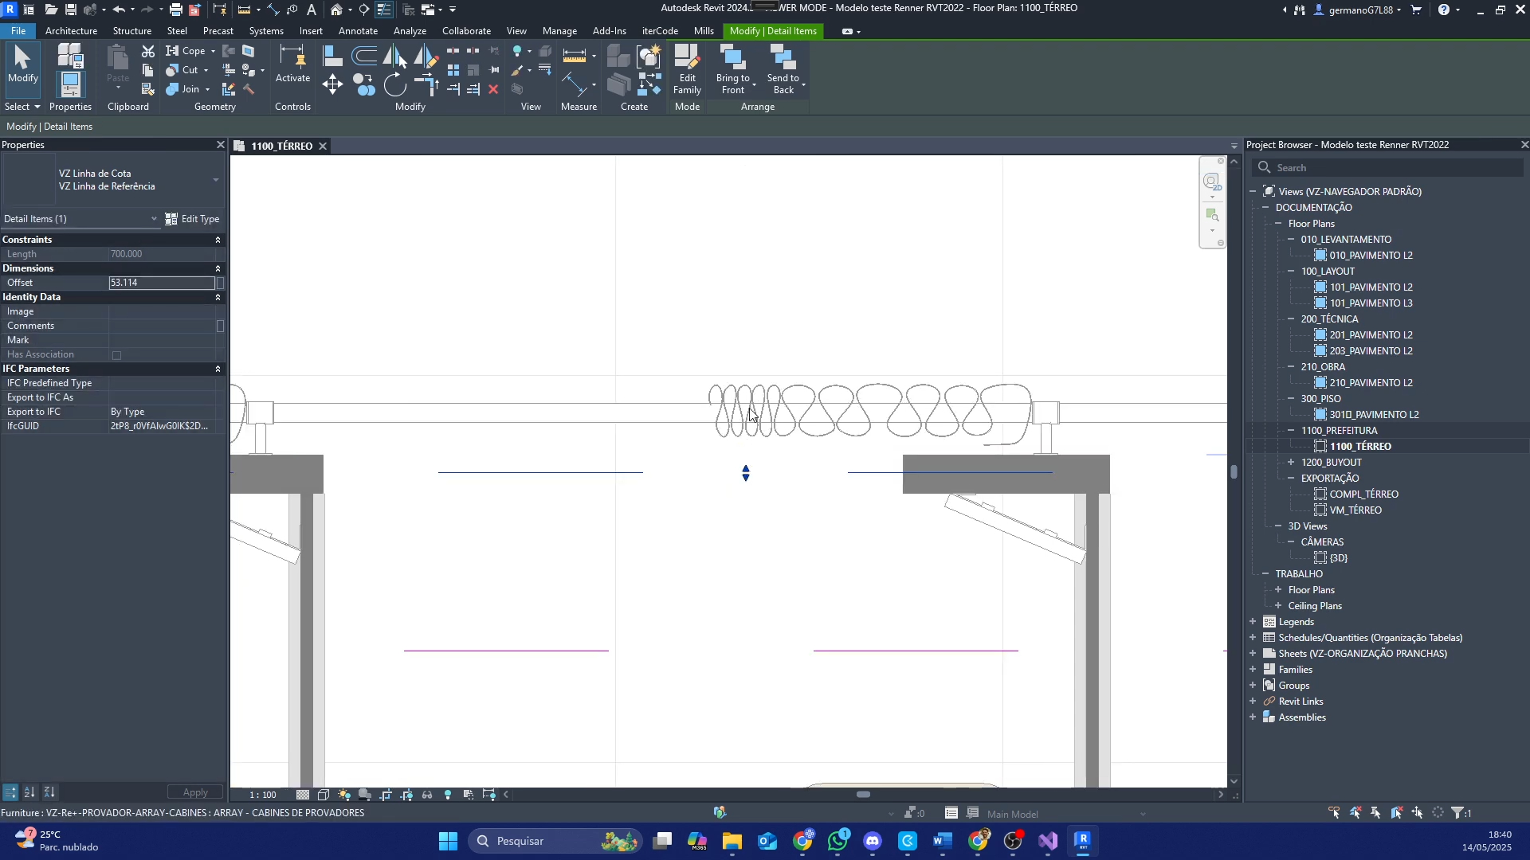Screen dimensions: 1530x860
Task: Click the Match Type Properties icon
Action: (x=147, y=89)
